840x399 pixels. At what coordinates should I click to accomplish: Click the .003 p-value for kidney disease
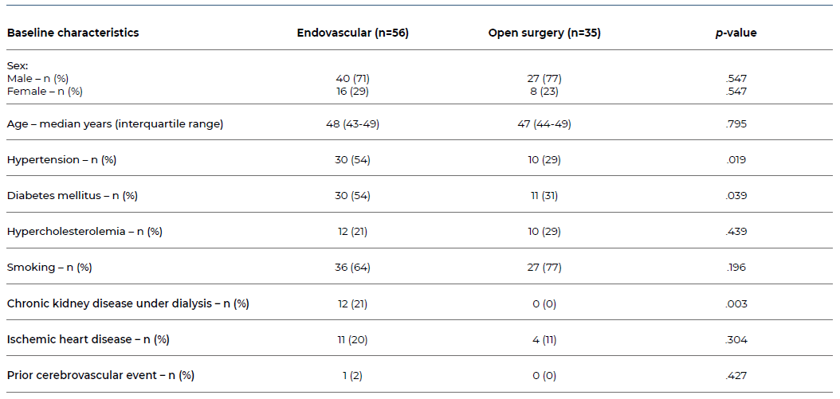click(736, 303)
